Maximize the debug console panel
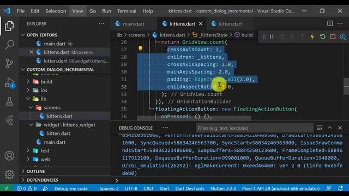The width and height of the screenshot is (349, 196). pos(329,128)
